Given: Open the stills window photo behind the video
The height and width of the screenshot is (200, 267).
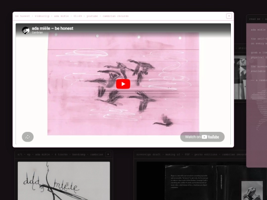Looking at the screenshot, I should click(240, 77).
